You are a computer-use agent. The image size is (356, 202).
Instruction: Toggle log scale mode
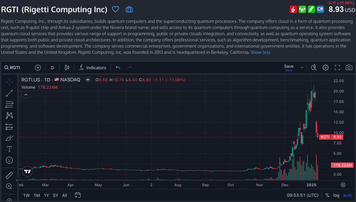click(336, 195)
